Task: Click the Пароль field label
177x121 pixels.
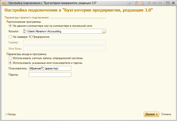Action: click(x=14, y=75)
